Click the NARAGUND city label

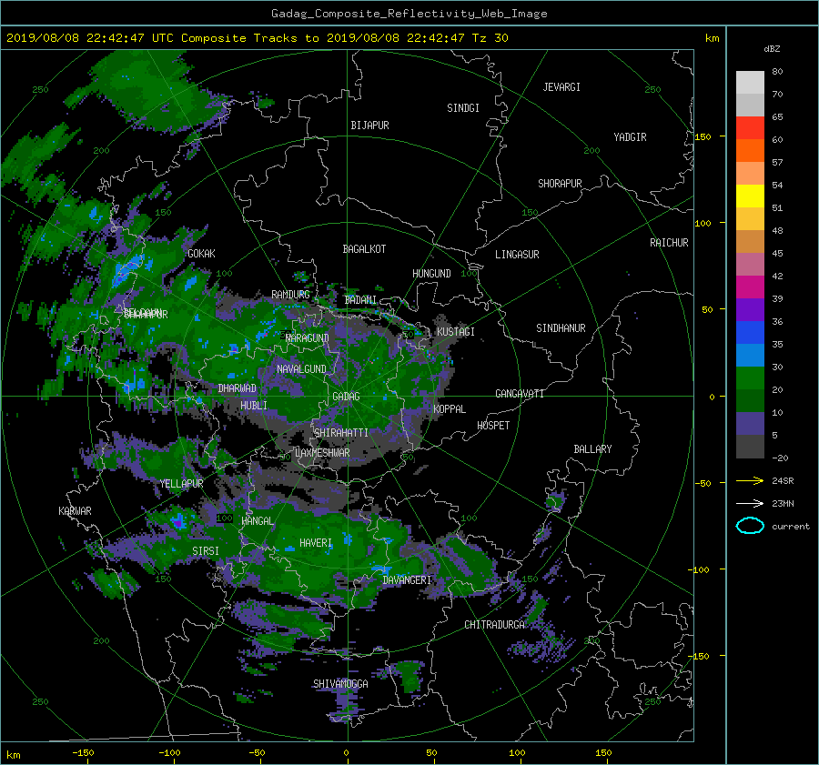pos(308,338)
